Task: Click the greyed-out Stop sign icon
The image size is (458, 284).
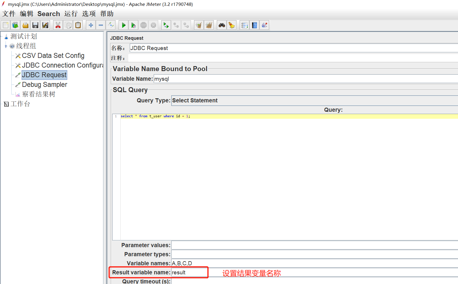Action: 144,25
